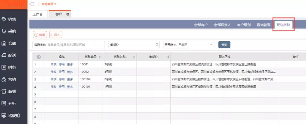This screenshot has width=306, height=124.
Task: Open the 区域管理 tab
Action: coord(263,25)
